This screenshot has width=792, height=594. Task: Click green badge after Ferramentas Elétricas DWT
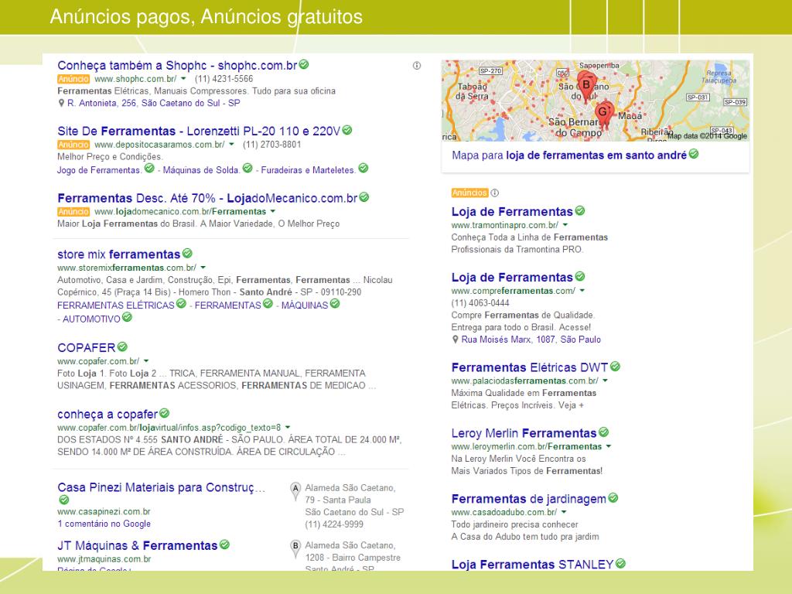[615, 366]
